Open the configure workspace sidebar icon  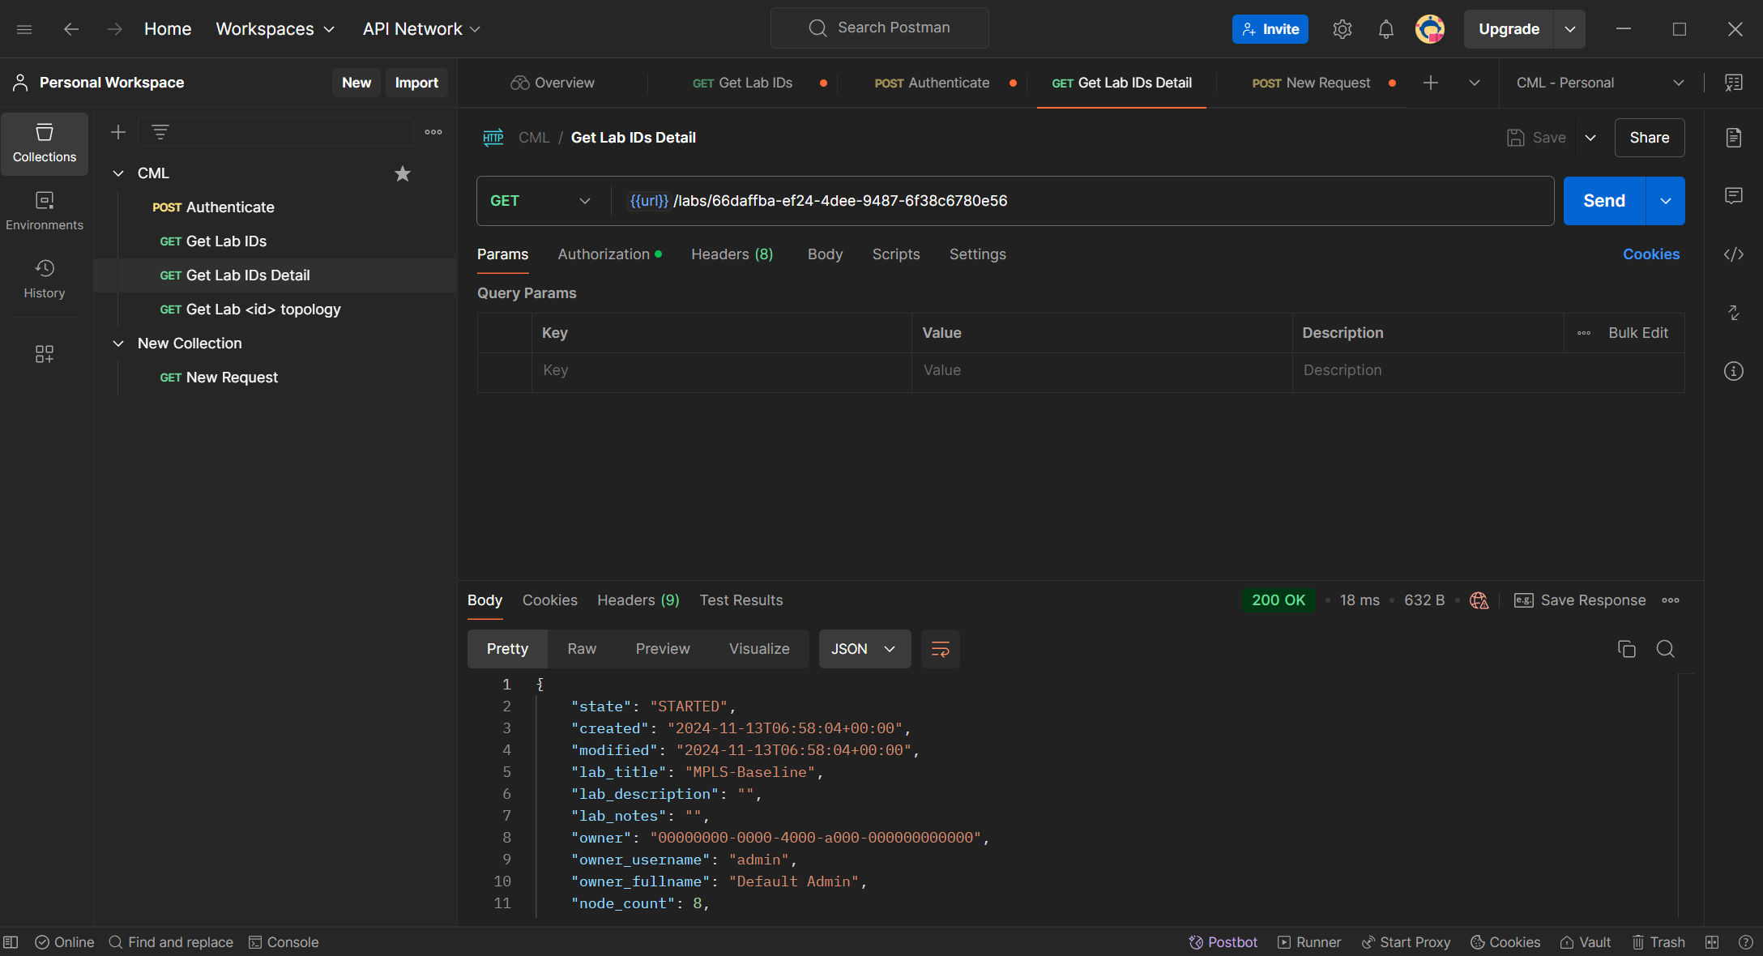tap(45, 354)
